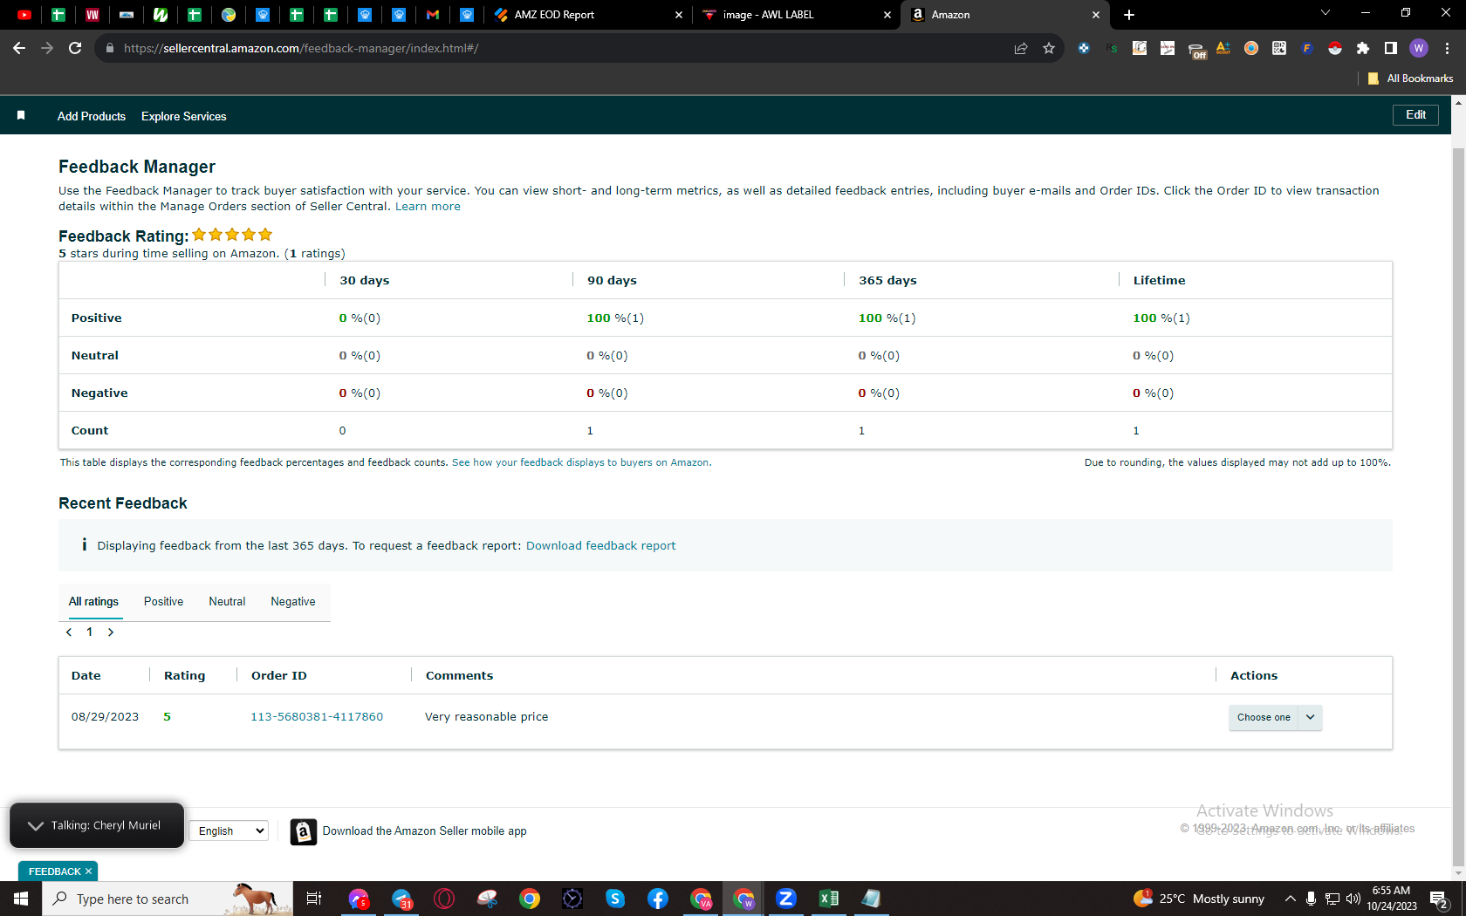Click the Edit button

[x=1415, y=115]
